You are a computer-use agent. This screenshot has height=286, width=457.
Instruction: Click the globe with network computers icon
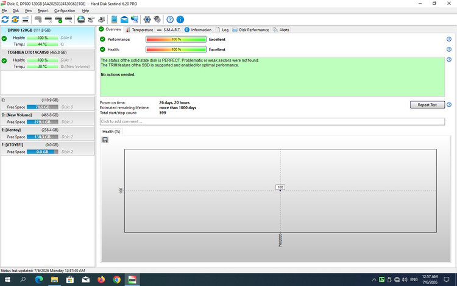click(135, 20)
